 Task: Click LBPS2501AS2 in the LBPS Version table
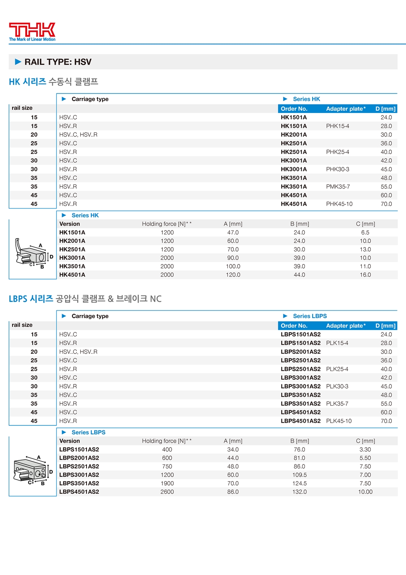(x=79, y=467)
